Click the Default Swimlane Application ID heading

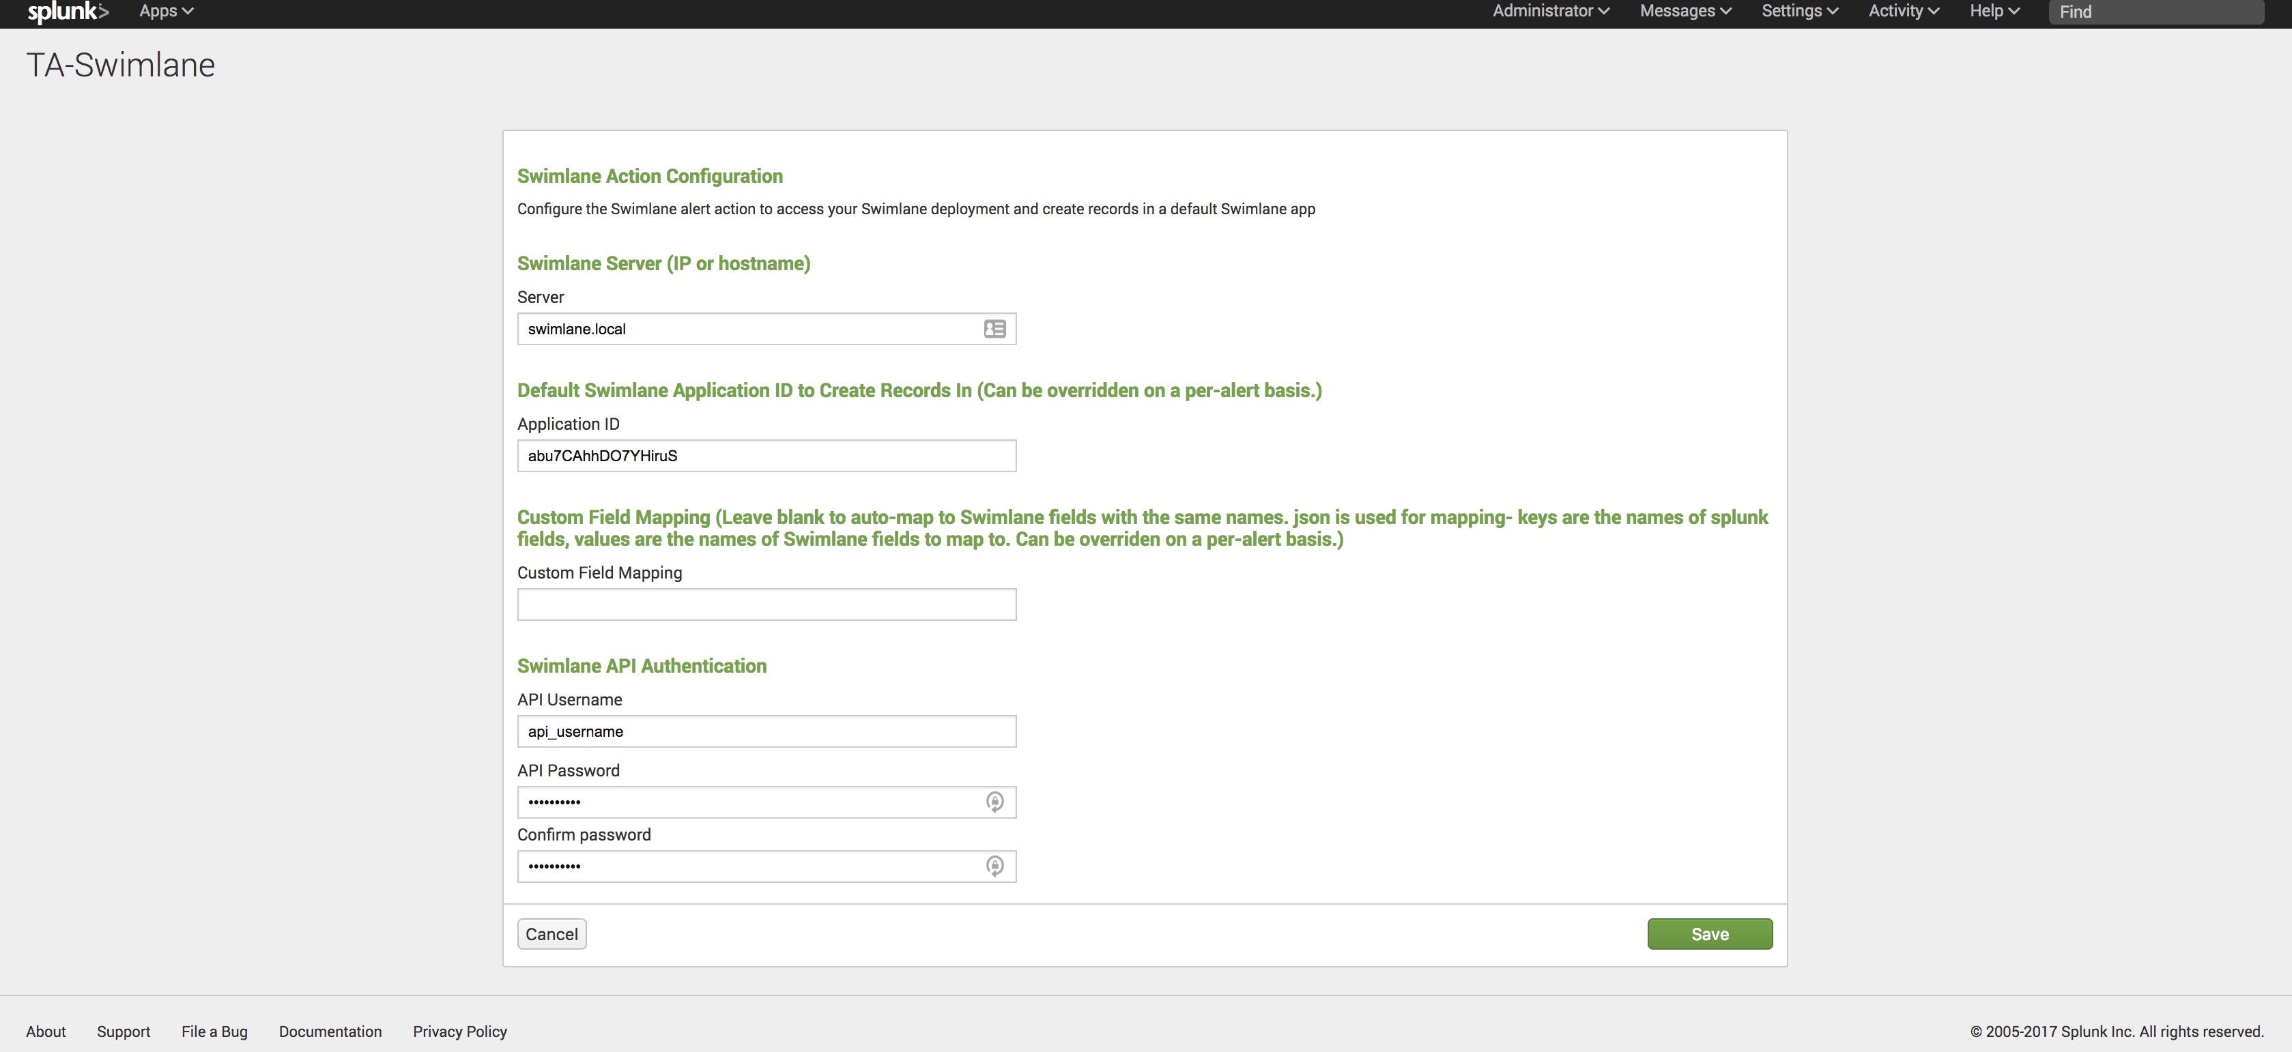(x=919, y=390)
